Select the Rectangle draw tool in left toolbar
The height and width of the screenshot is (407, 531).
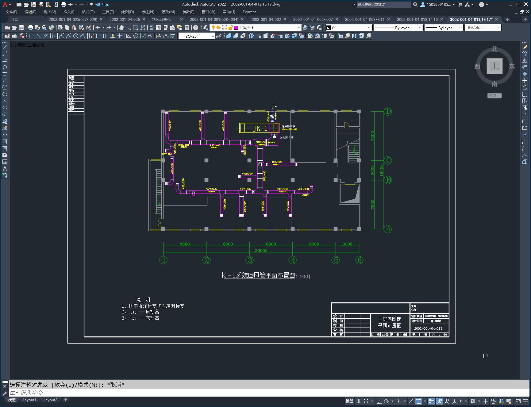(x=5, y=74)
